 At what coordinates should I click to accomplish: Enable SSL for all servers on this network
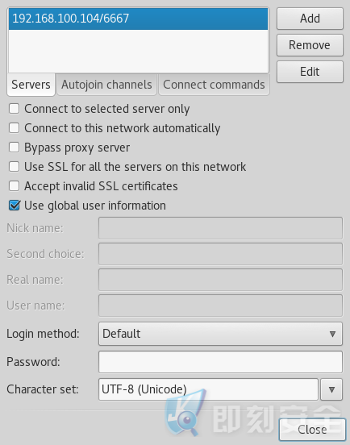[x=15, y=167]
